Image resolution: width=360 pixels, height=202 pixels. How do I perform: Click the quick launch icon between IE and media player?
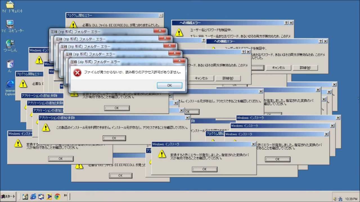tap(41, 196)
